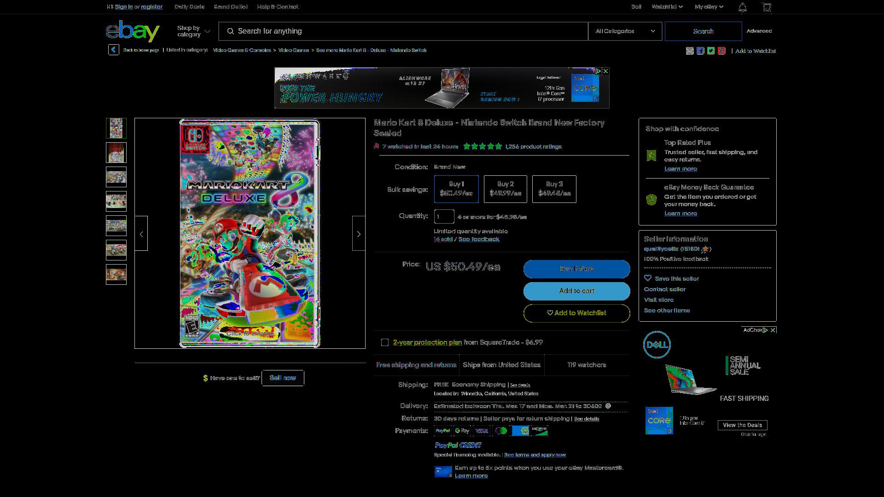884x497 pixels.
Task: Click See feedback link
Action: (479, 239)
